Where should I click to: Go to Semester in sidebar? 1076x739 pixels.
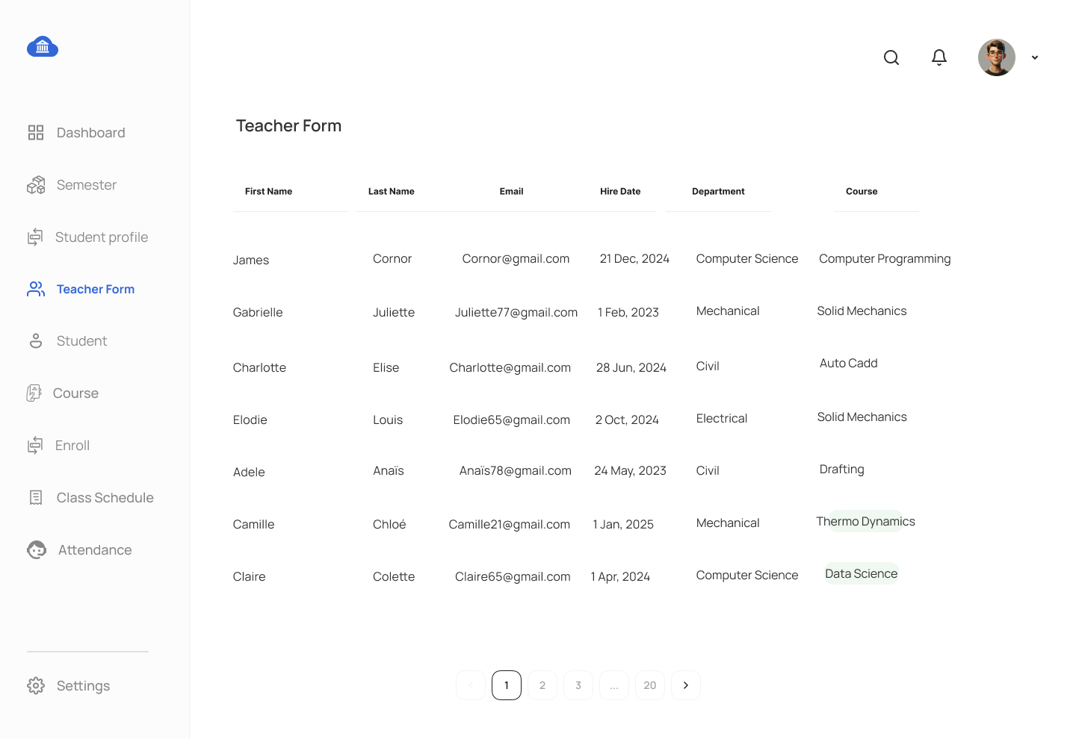coord(87,185)
